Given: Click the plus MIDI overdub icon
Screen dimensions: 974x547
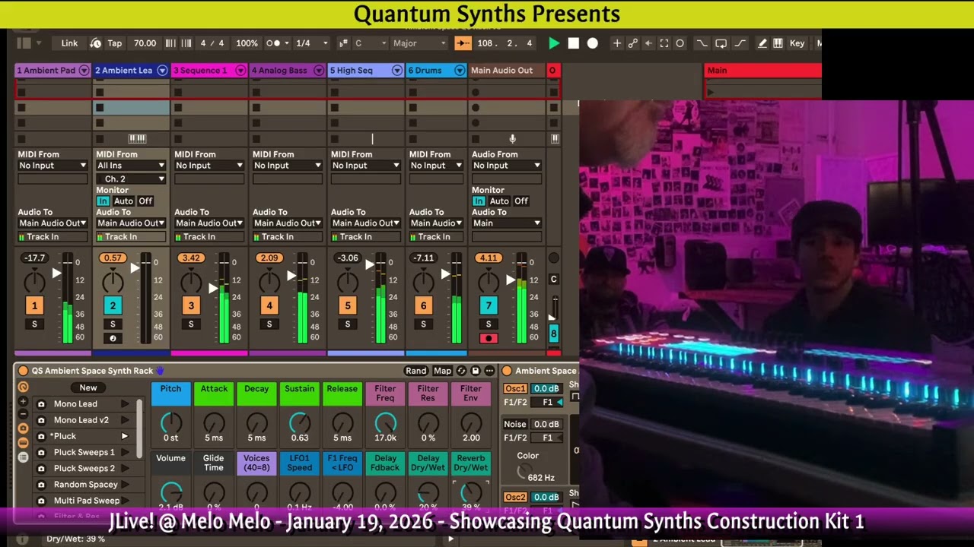Looking at the screenshot, I should 617,43.
